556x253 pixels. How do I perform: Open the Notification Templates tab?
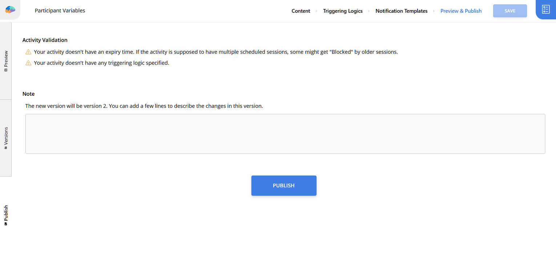[401, 11]
